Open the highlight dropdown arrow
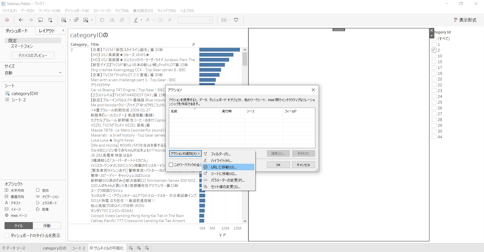484x252 pixels. (141, 20)
